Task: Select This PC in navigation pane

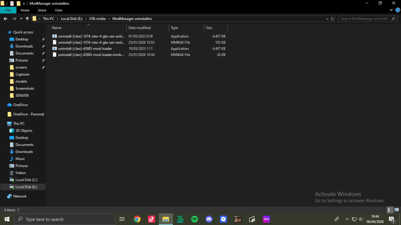Action: 19,123
